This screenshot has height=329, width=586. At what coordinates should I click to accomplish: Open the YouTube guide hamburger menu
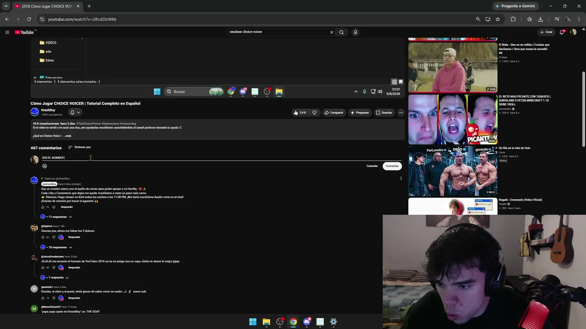point(7,32)
